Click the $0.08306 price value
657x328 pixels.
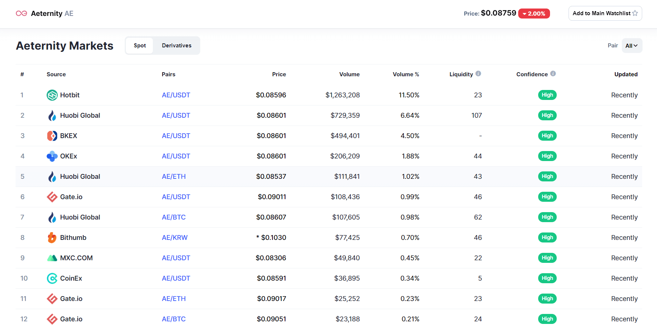(271, 258)
